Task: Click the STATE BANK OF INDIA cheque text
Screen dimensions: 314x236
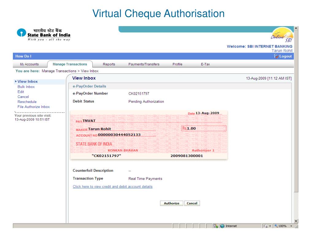Action: (94, 144)
